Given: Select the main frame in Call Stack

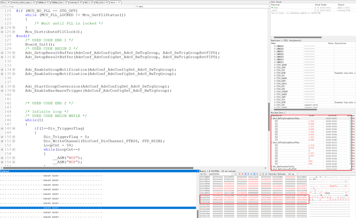Looking at the screenshot, I should point(313,8).
